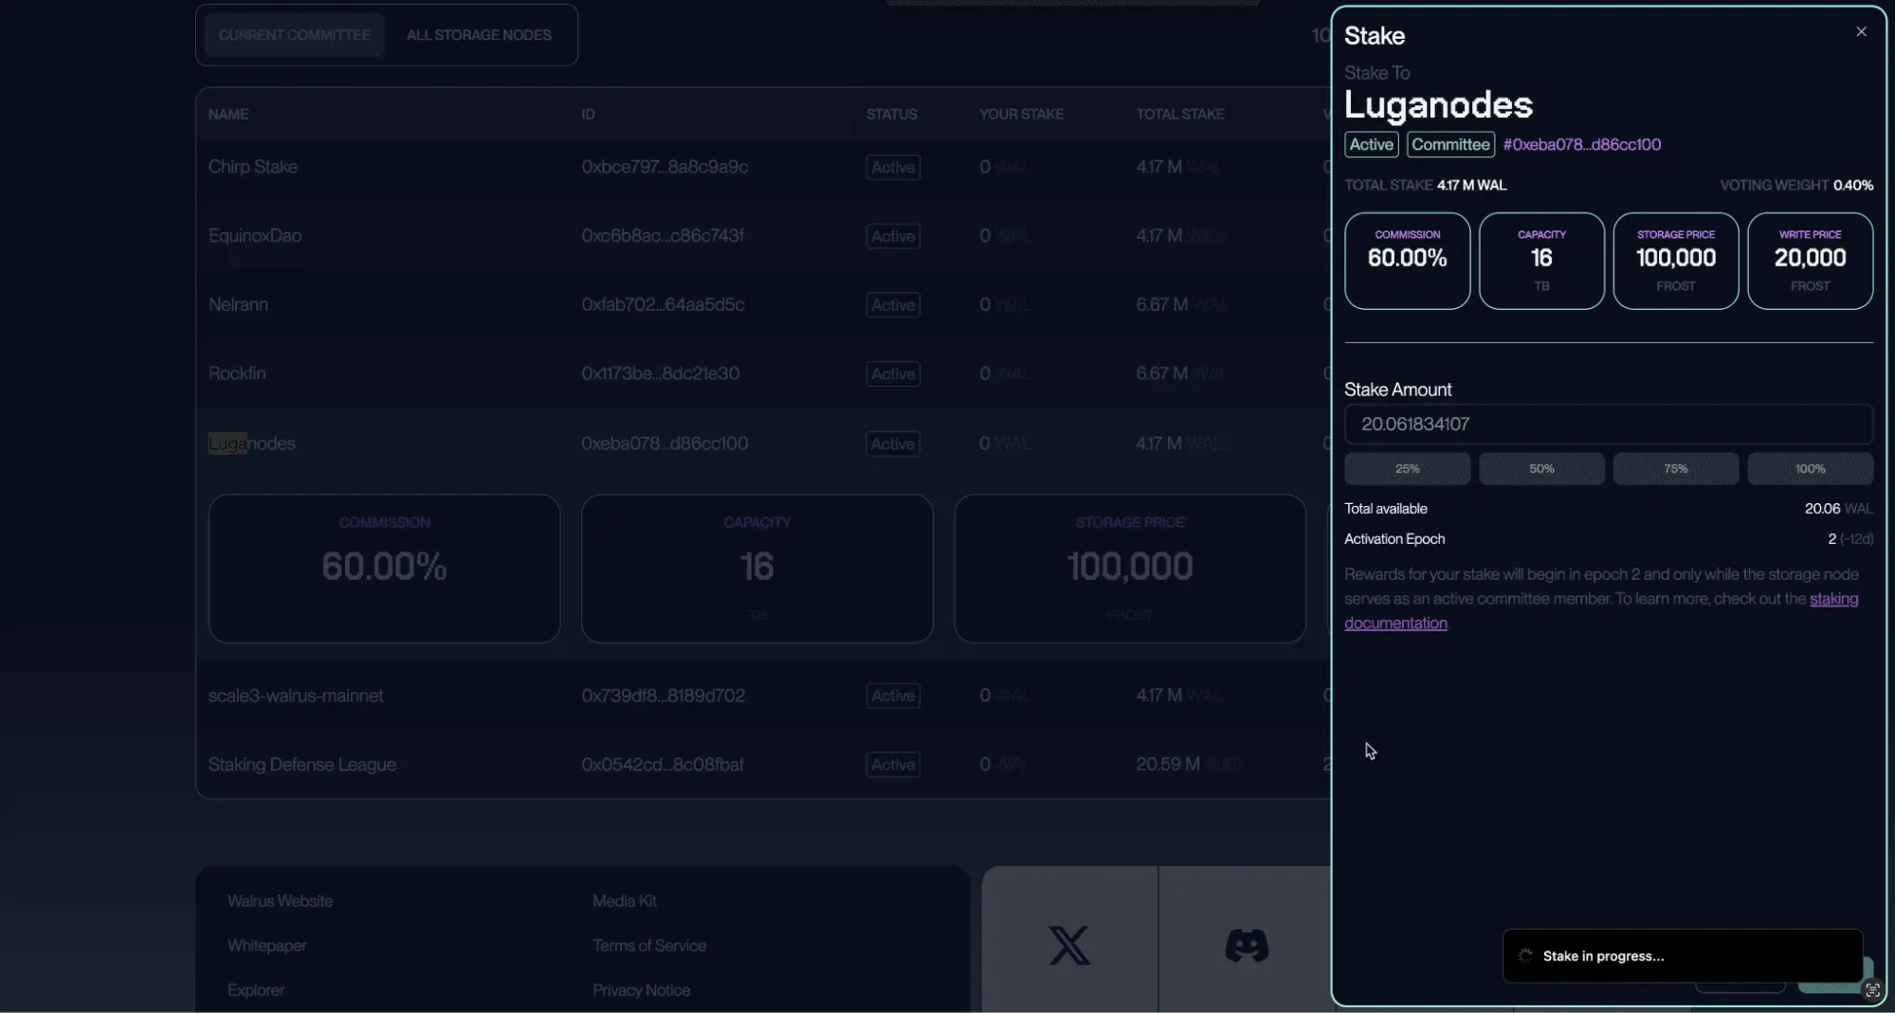Click ID 0x1173be...8dc21e30
This screenshot has height=1013, width=1895.
[660, 373]
